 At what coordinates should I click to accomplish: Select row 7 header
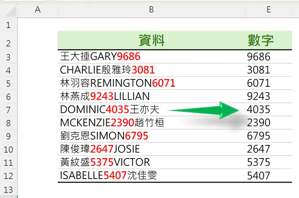[x=8, y=110]
